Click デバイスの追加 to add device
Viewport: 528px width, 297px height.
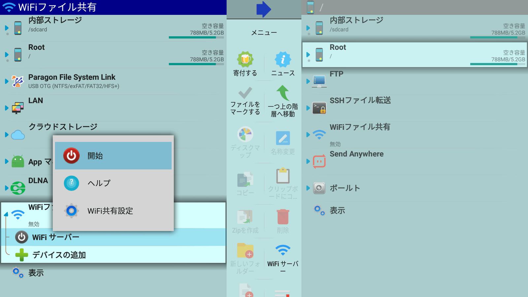pos(59,255)
